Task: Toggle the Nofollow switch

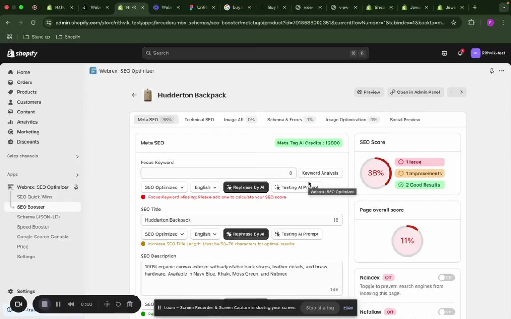Action: 446,312
